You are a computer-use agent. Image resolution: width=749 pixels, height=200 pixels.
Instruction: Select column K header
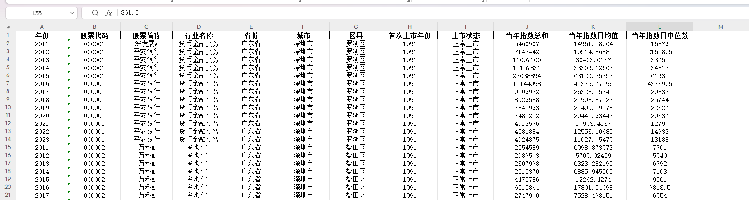click(x=593, y=27)
